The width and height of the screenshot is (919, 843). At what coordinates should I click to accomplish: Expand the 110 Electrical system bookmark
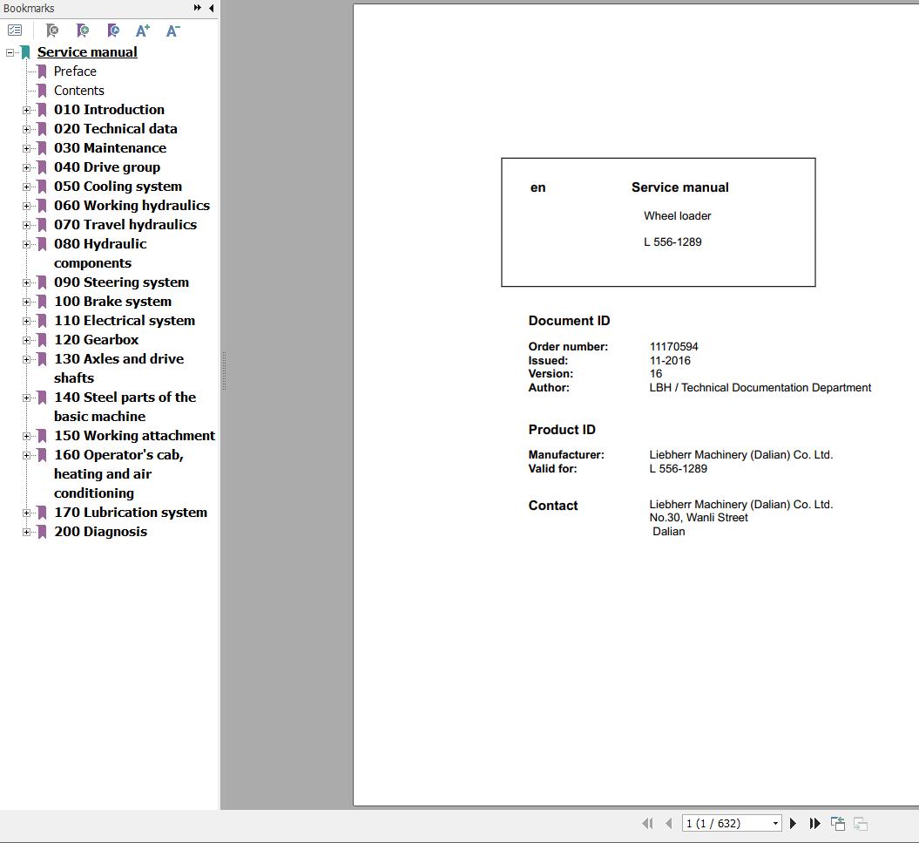tap(26, 321)
